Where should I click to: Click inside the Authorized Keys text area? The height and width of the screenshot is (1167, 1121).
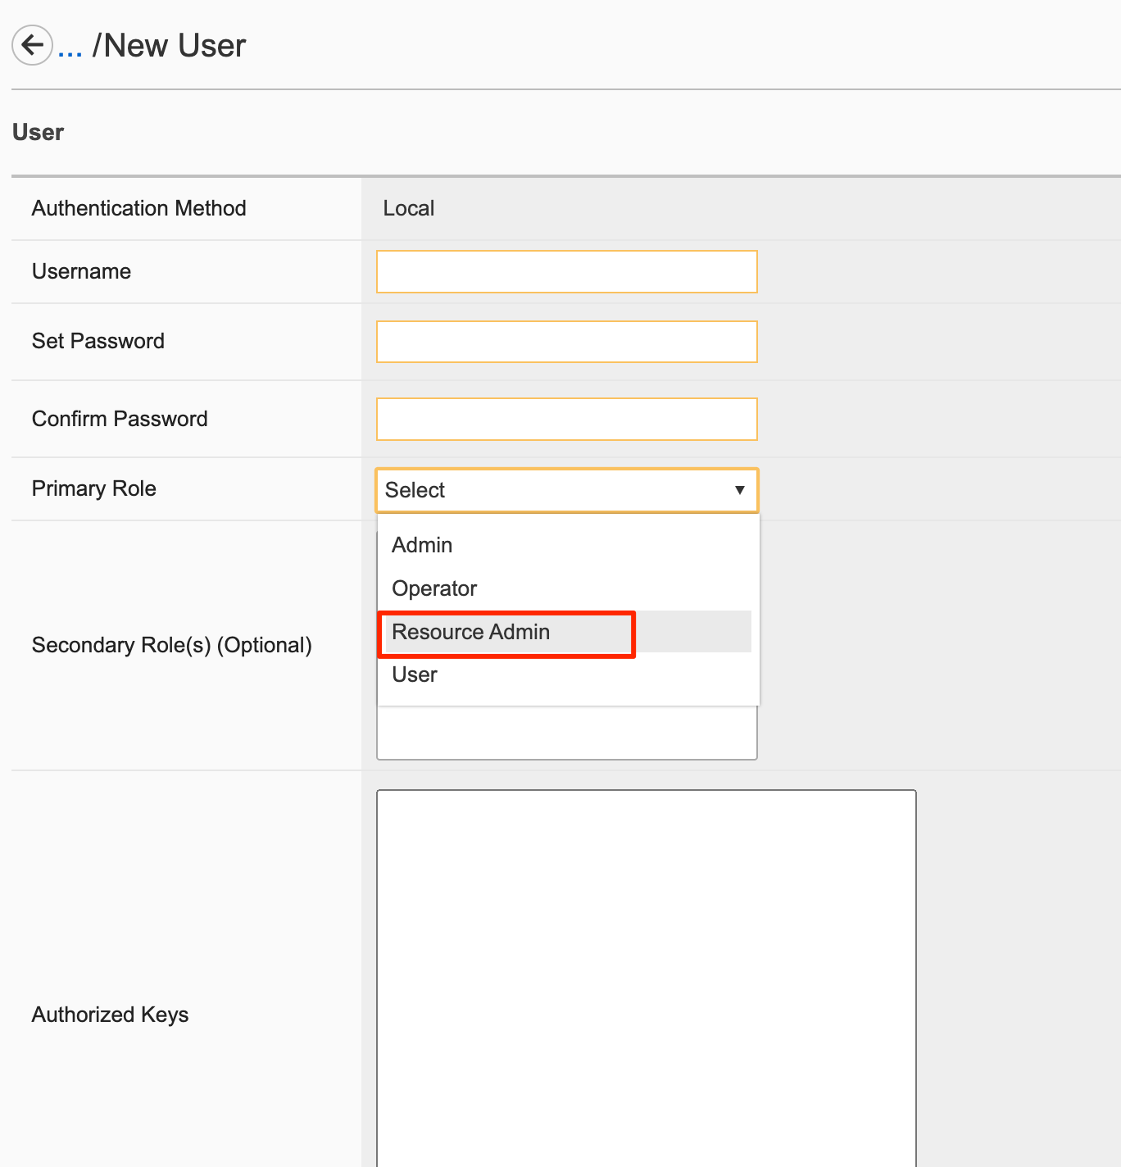point(646,978)
